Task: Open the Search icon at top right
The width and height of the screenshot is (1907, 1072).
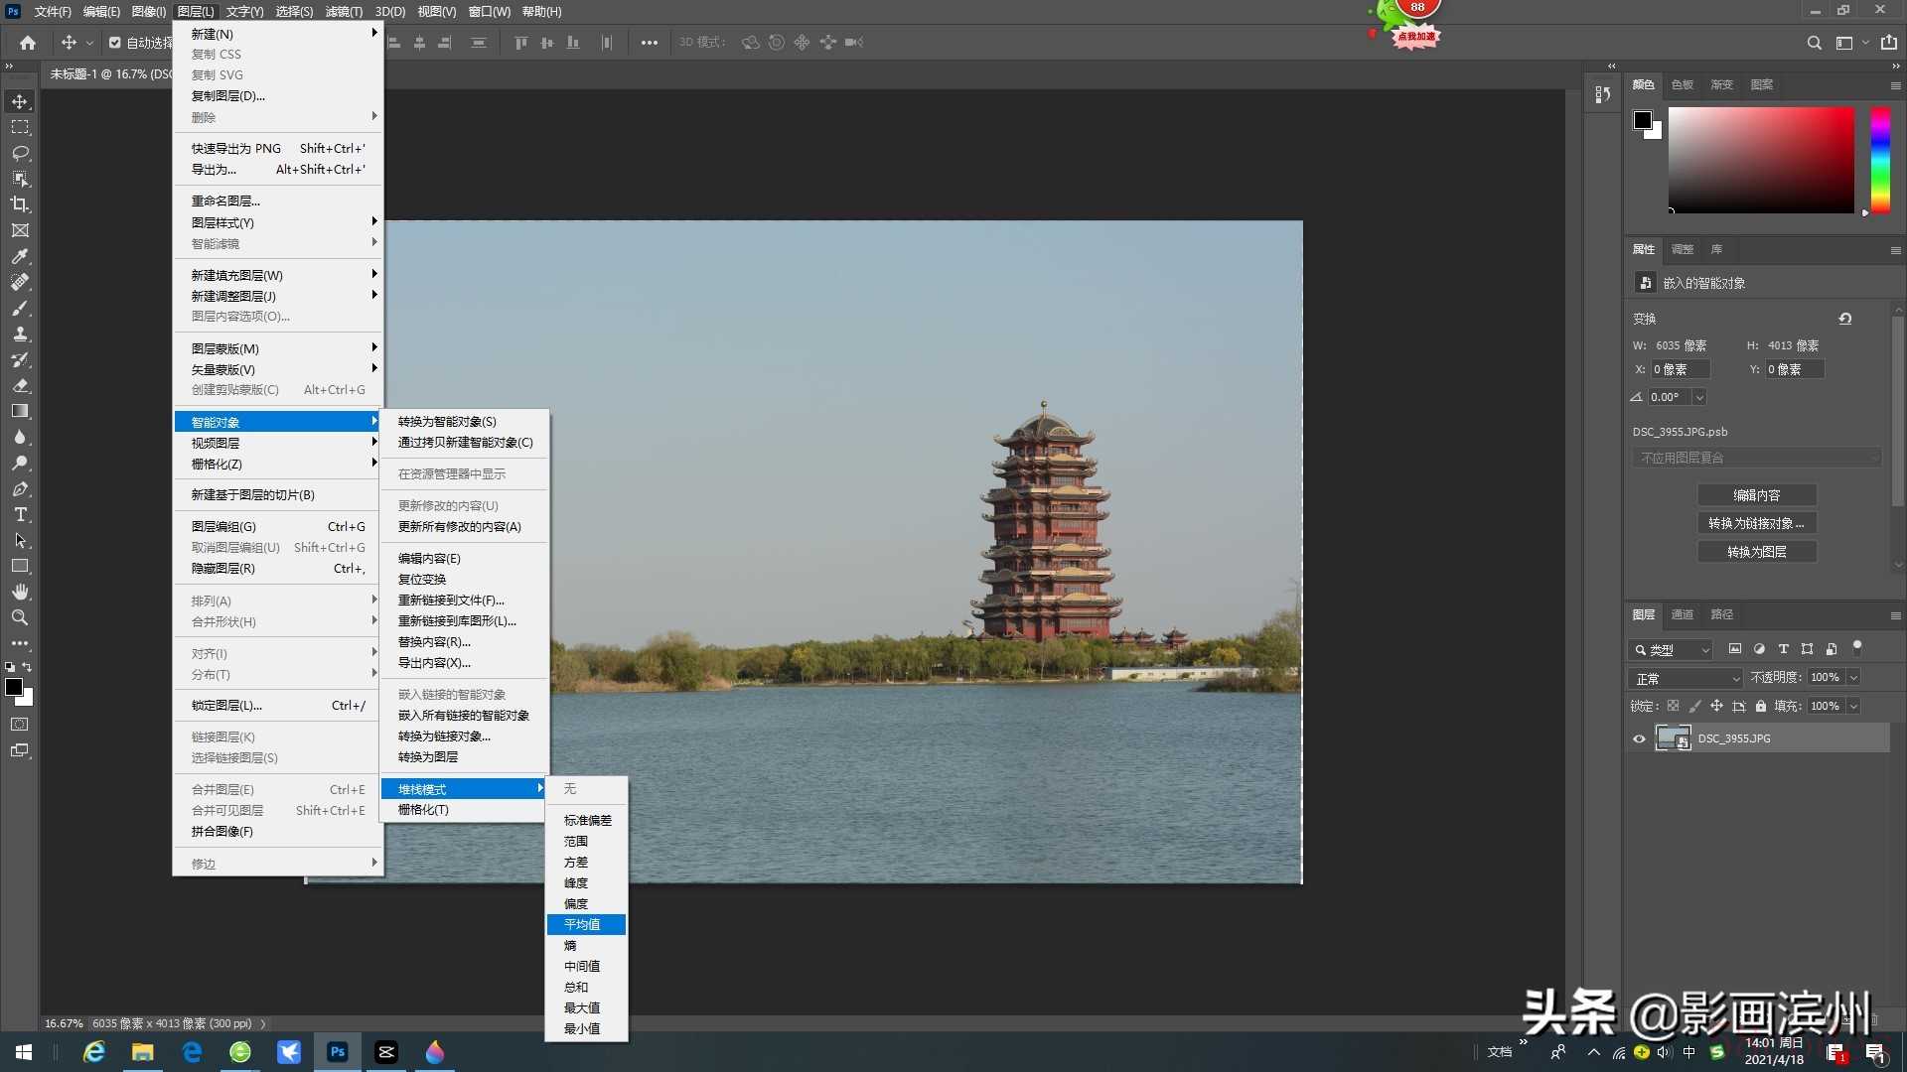Action: click(1814, 43)
